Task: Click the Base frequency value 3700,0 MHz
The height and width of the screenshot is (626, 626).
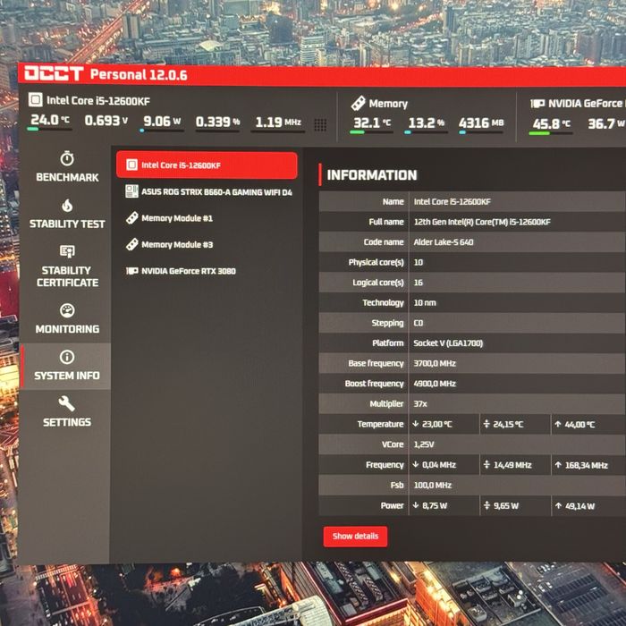Action: point(435,363)
